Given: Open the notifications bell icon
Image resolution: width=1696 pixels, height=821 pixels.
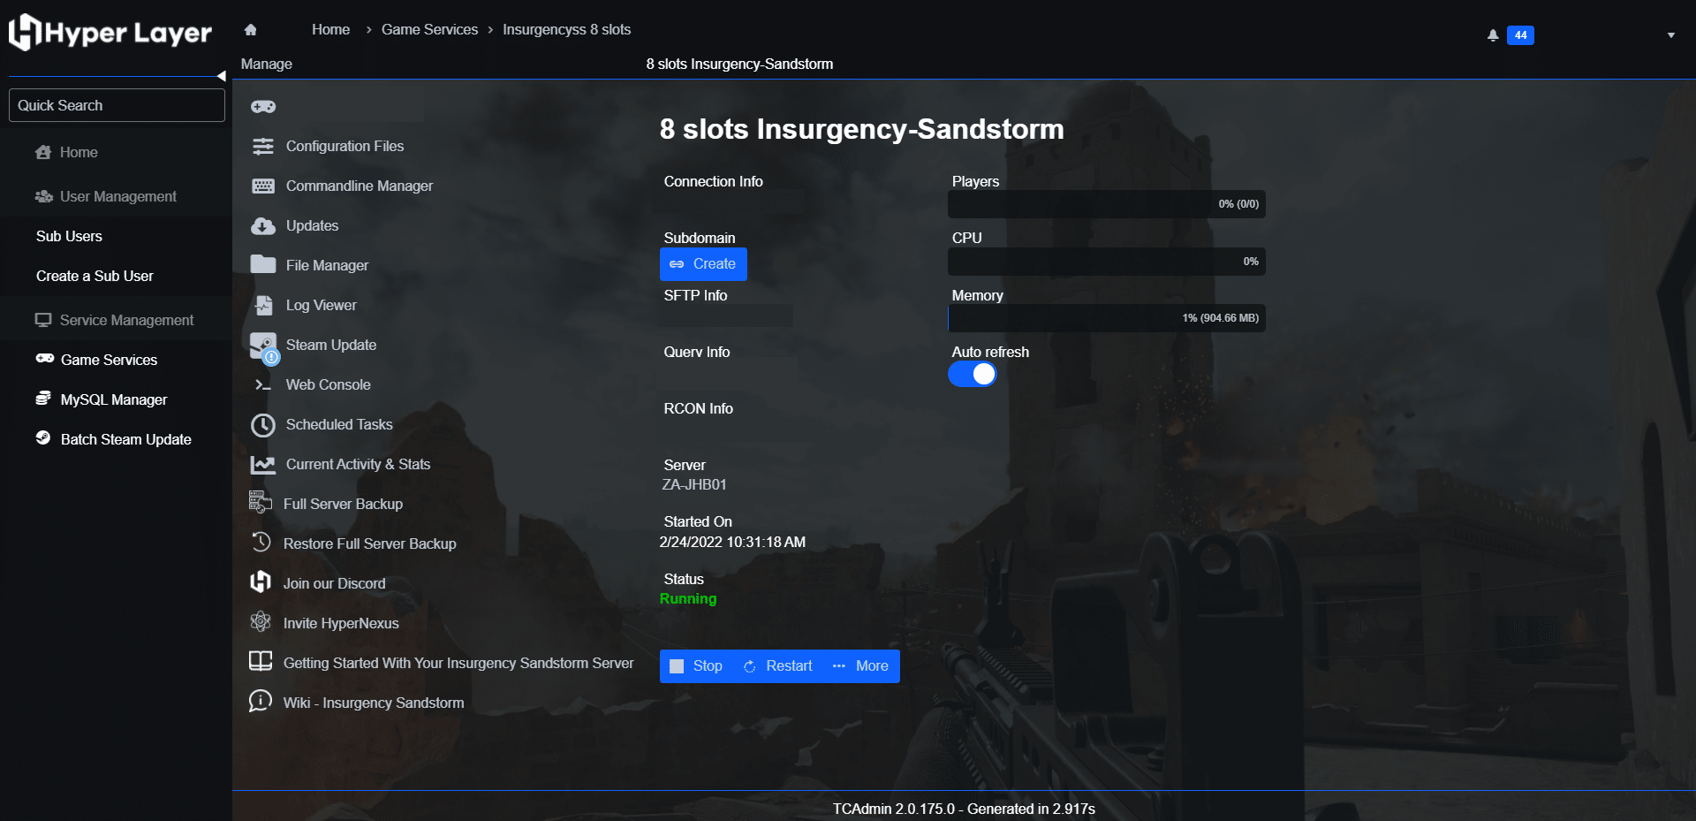Looking at the screenshot, I should point(1493,35).
